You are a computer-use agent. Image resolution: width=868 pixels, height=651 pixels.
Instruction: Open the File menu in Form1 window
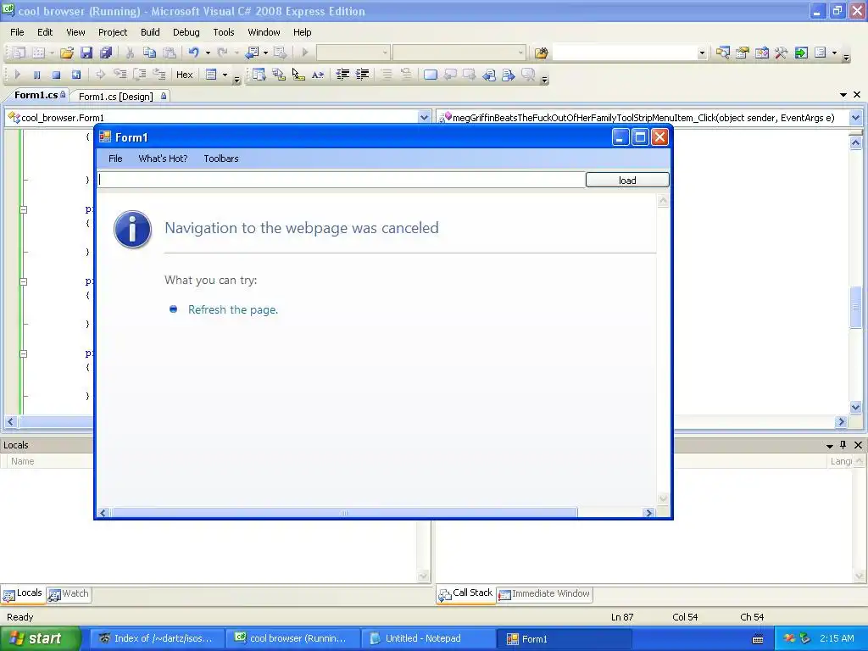pyautogui.click(x=115, y=159)
